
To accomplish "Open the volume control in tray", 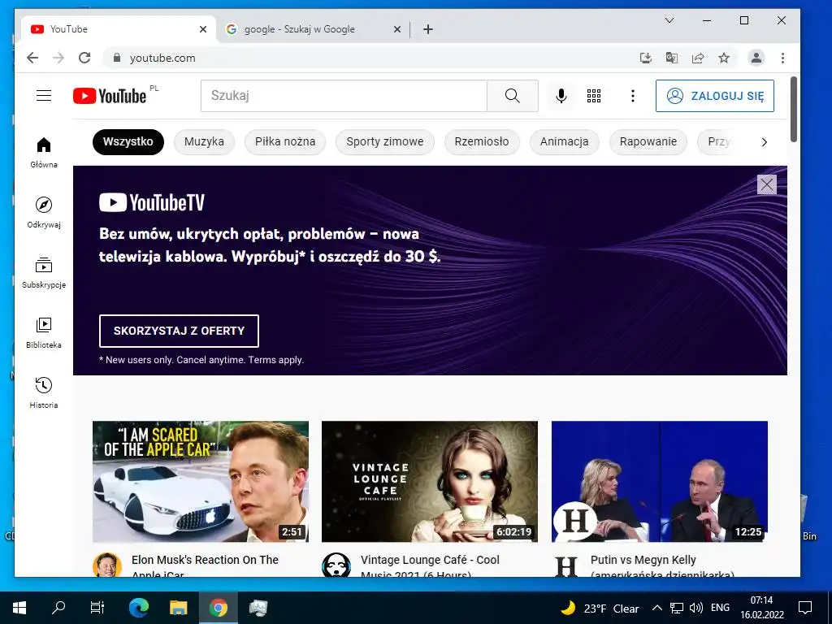I will (x=695, y=608).
